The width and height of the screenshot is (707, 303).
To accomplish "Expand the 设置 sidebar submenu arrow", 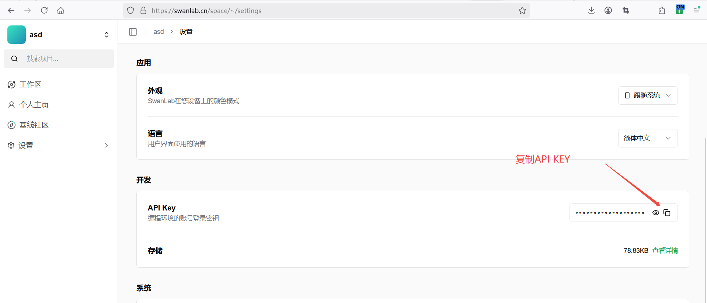I will click(107, 145).
